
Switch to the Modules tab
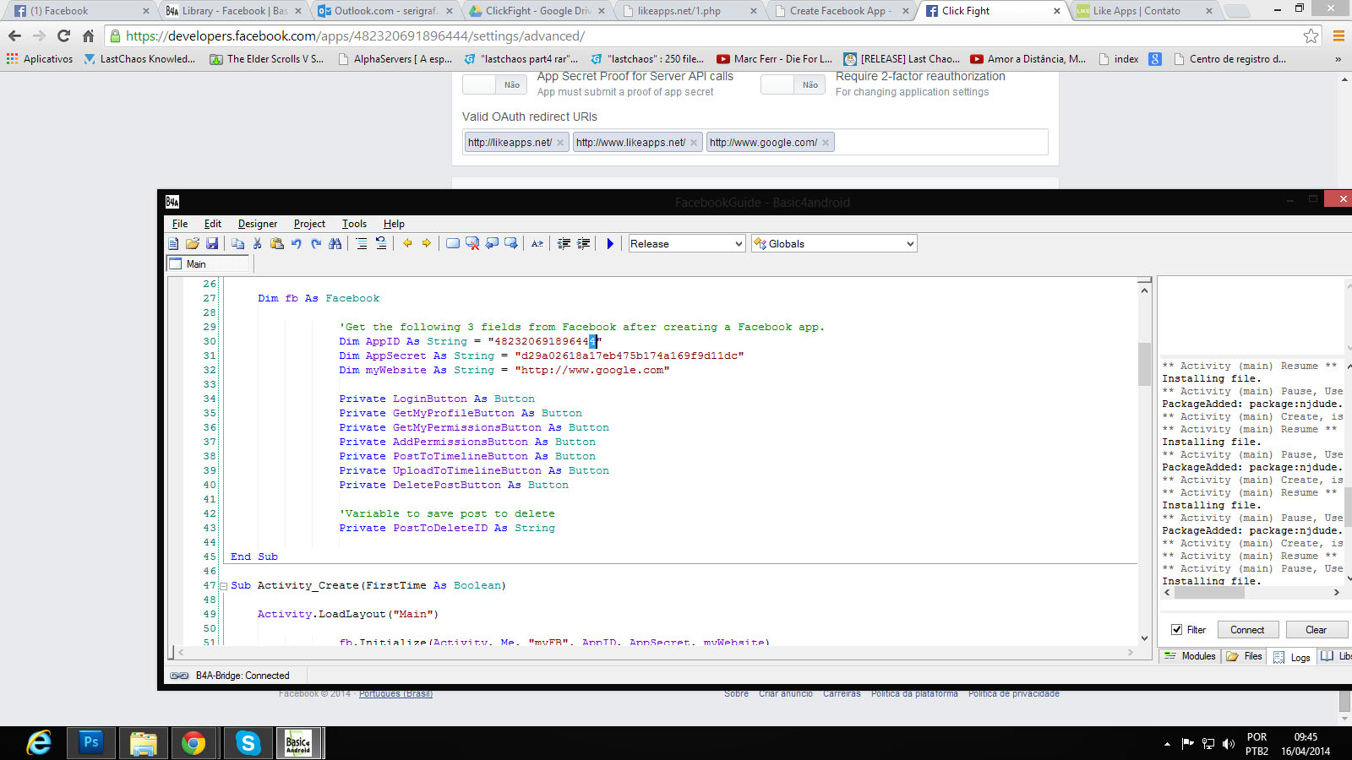pyautogui.click(x=1191, y=656)
